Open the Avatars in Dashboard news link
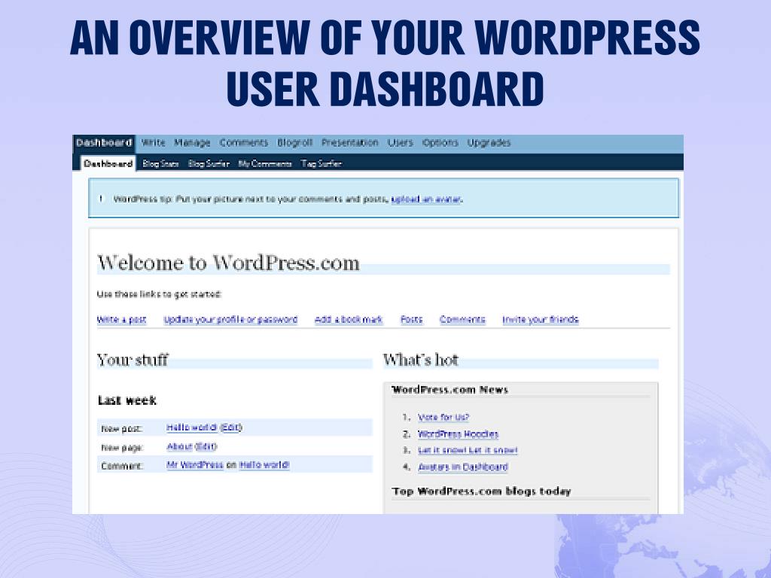This screenshot has width=771, height=578. 463,467
